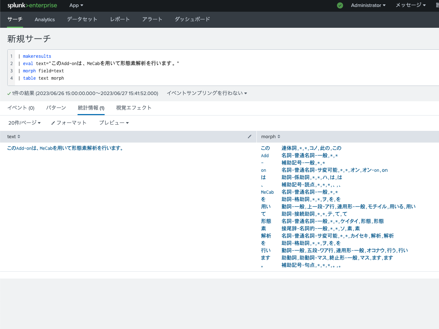Sort by the morph column
Image resolution: width=439 pixels, height=329 pixels.
[x=271, y=136]
